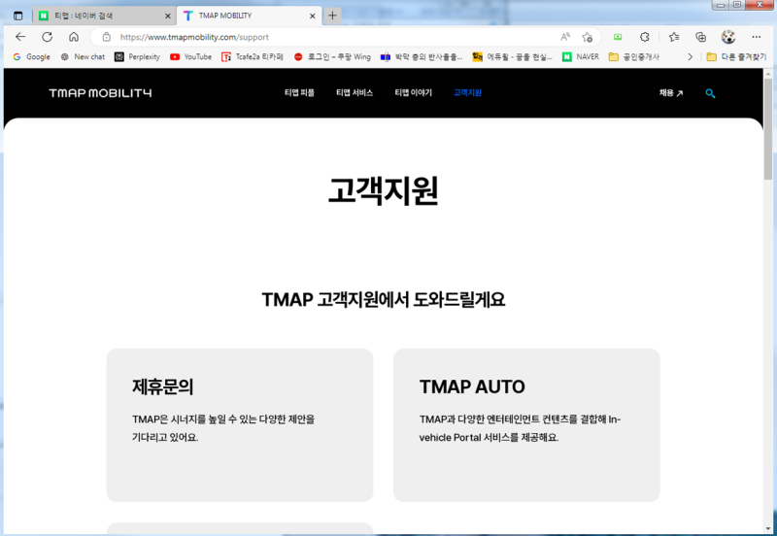Click the green extension icon in toolbar
Screen dimensions: 777x536
pyautogui.click(x=618, y=37)
